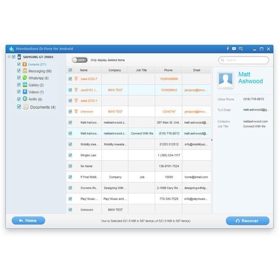Screen dimensions: 279x279
Task: Toggle the select-all checkbox in table header
Action: tap(70, 70)
